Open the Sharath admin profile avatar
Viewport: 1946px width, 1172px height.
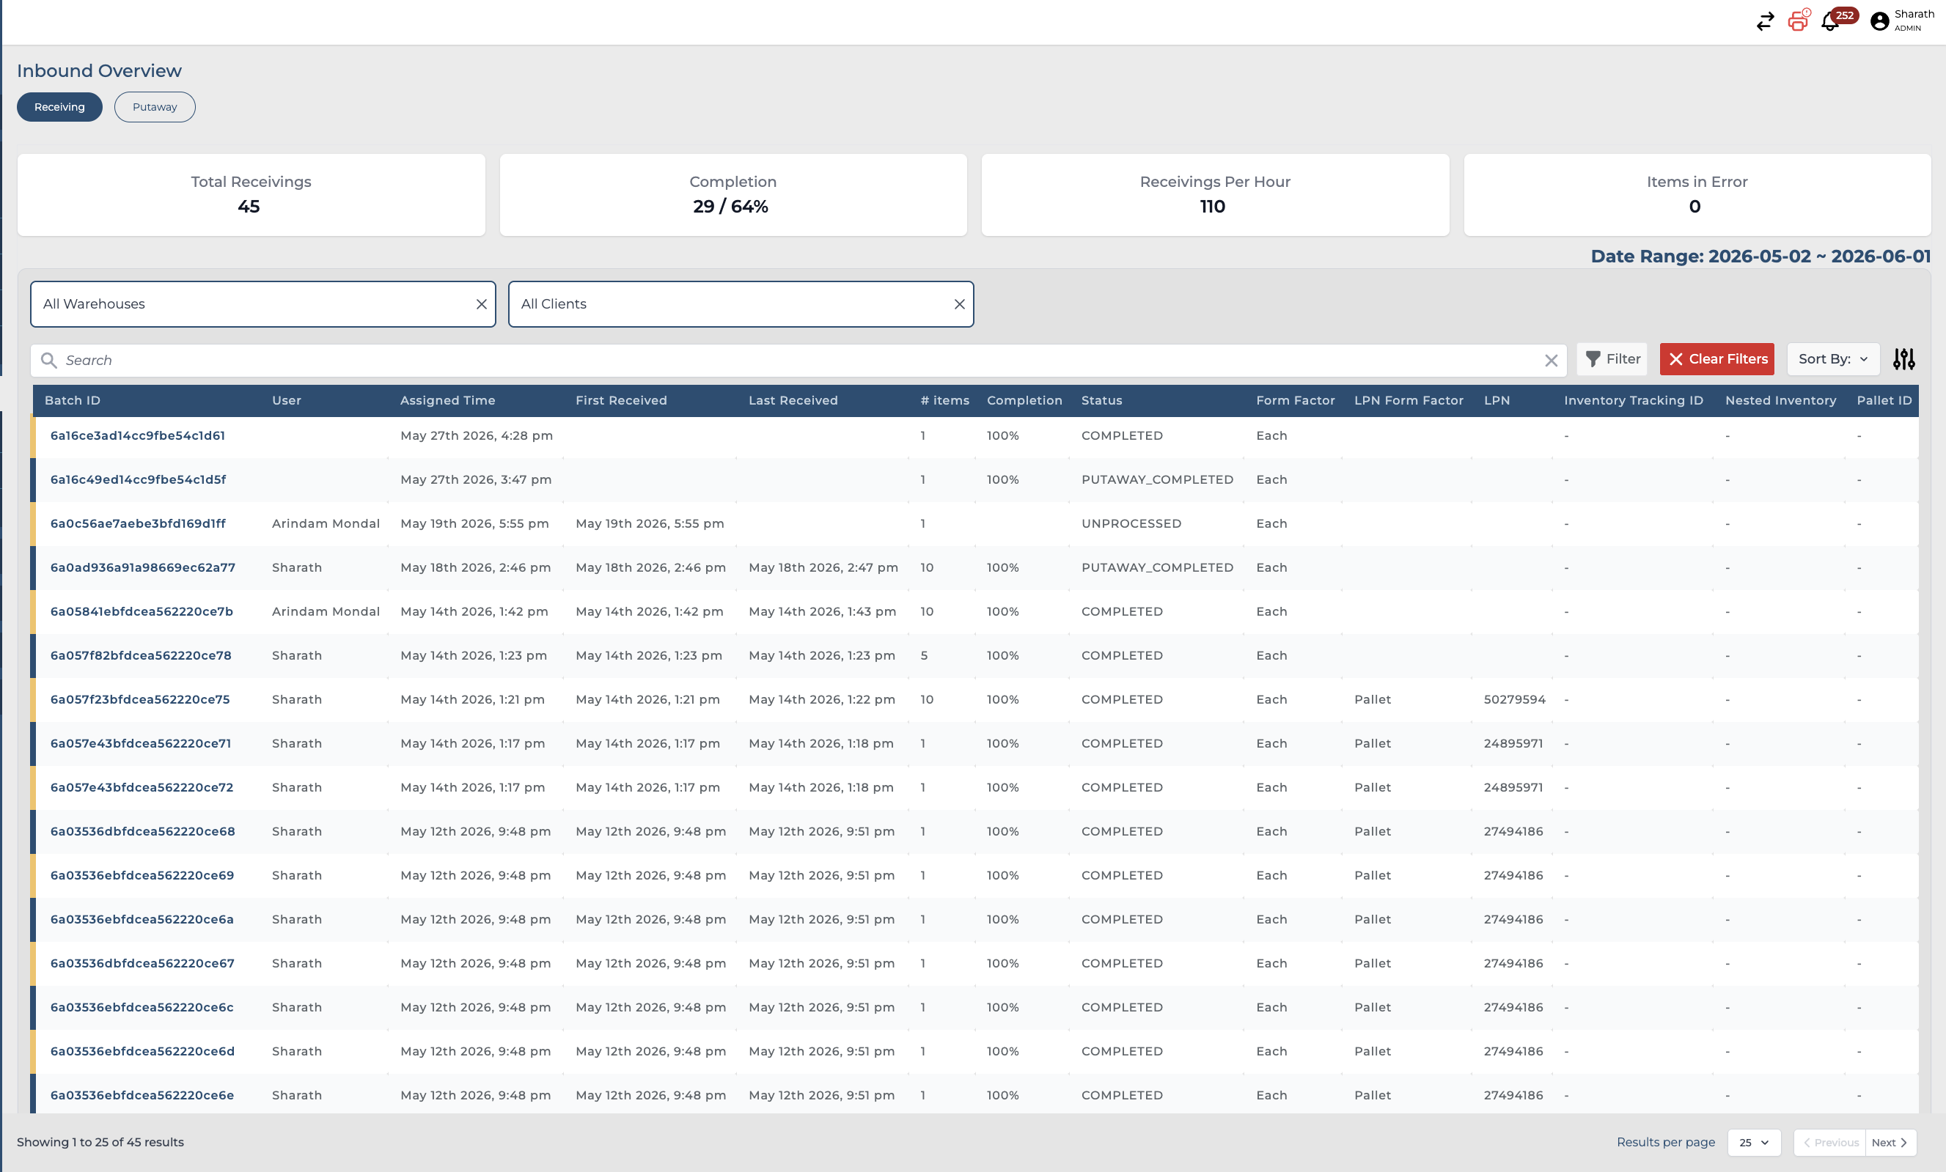(1880, 21)
